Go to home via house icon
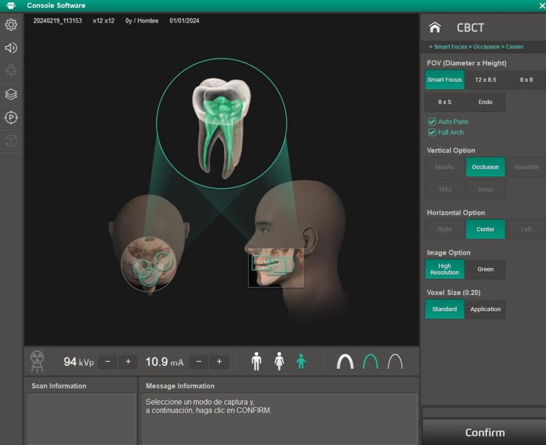This screenshot has width=546, height=445. point(435,28)
